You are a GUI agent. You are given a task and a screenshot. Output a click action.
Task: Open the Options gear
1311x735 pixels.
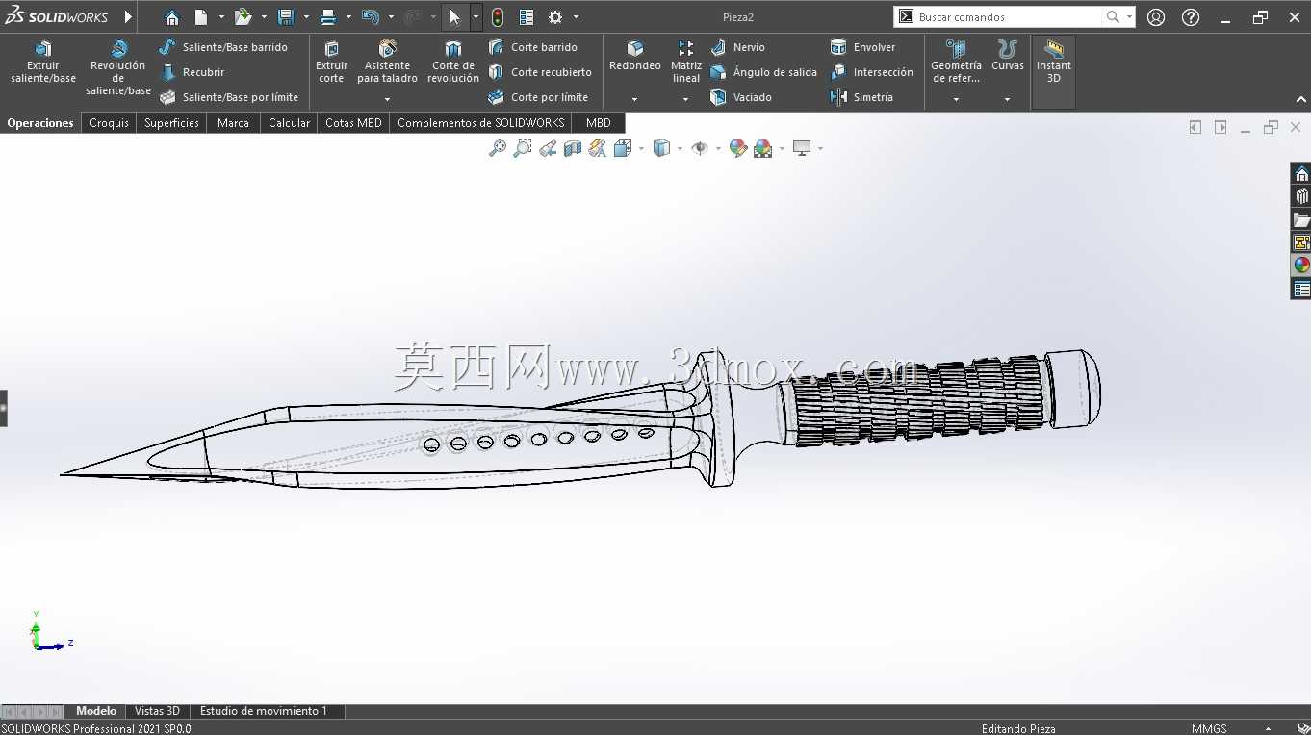(555, 17)
